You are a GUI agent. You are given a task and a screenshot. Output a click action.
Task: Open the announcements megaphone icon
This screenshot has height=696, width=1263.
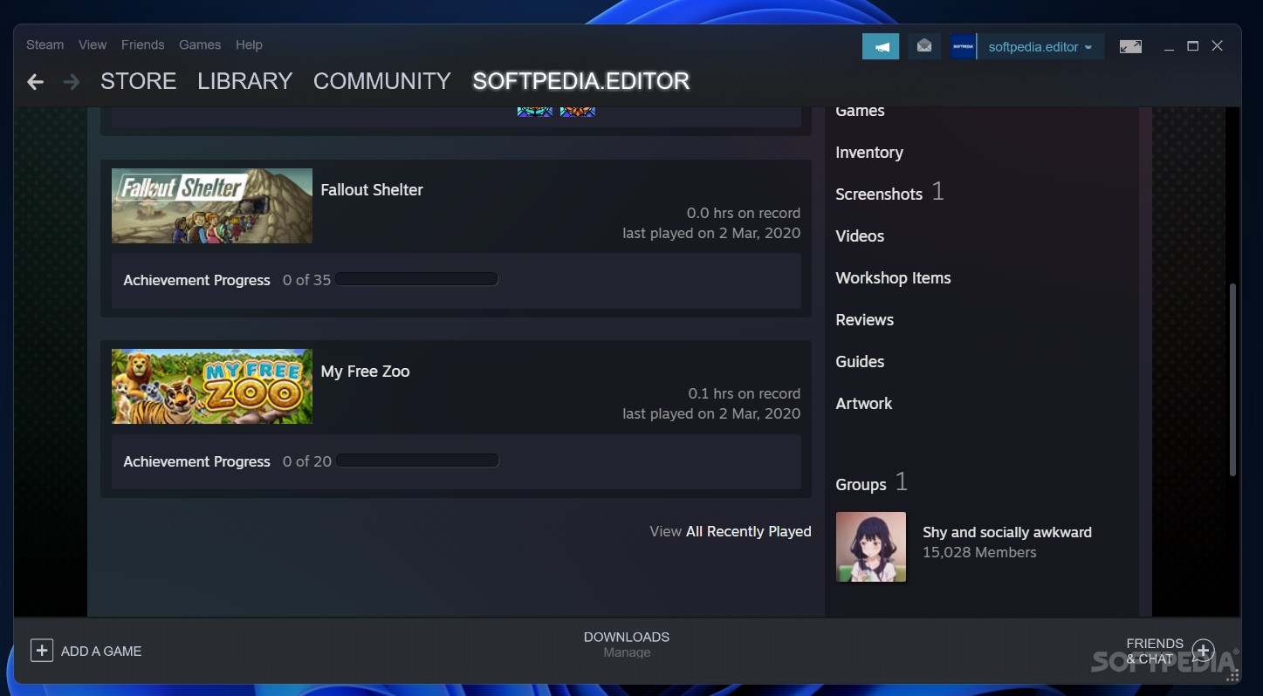tap(881, 46)
